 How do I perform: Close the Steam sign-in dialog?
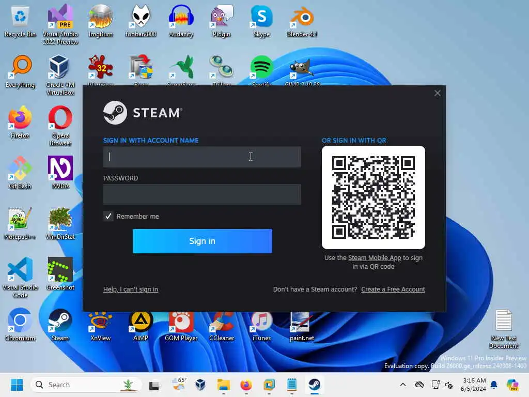[x=437, y=93]
